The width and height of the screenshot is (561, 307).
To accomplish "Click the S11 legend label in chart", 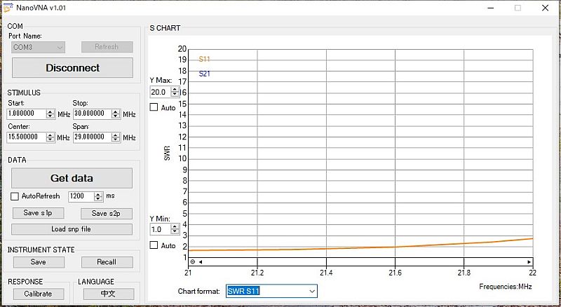I will coord(204,60).
